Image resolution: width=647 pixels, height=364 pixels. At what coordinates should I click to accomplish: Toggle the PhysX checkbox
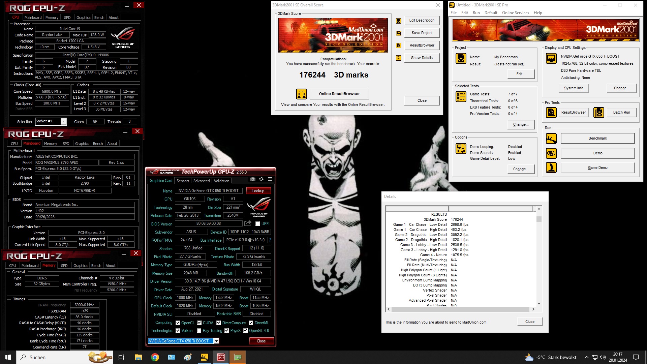227,331
